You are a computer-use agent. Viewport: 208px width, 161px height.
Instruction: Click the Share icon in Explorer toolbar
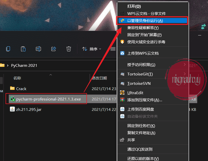point(54,49)
